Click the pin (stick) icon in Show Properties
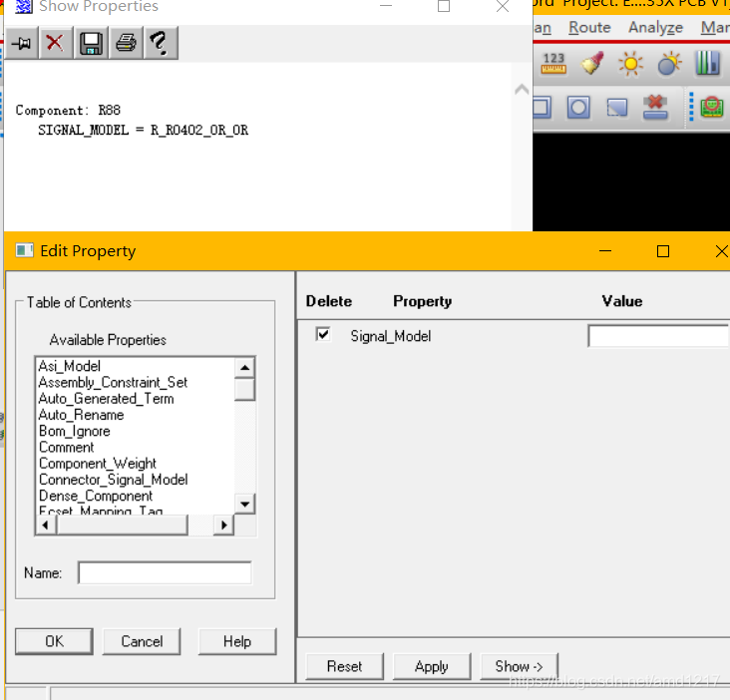This screenshot has height=700, width=730. click(x=22, y=43)
